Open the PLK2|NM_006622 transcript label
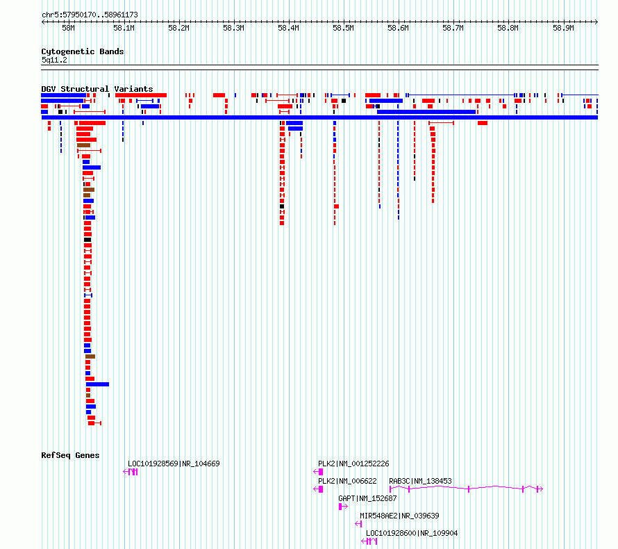The height and width of the screenshot is (549, 618). point(347,481)
